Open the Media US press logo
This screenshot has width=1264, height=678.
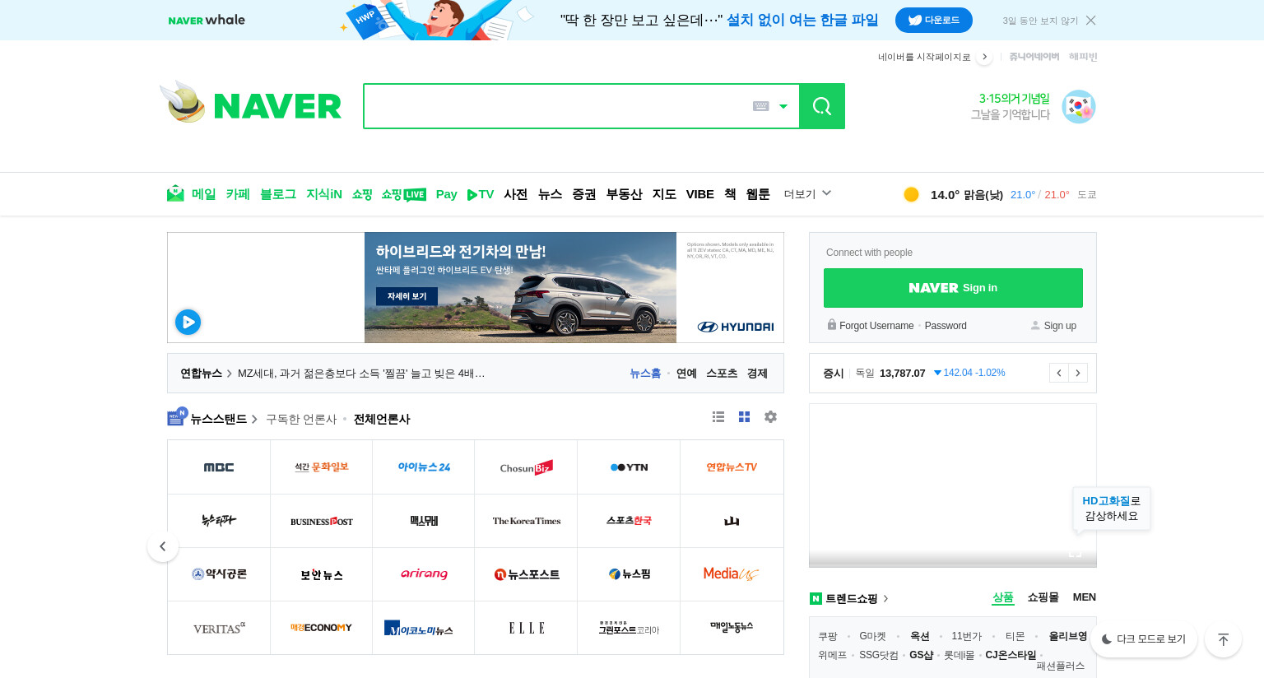[x=732, y=574]
